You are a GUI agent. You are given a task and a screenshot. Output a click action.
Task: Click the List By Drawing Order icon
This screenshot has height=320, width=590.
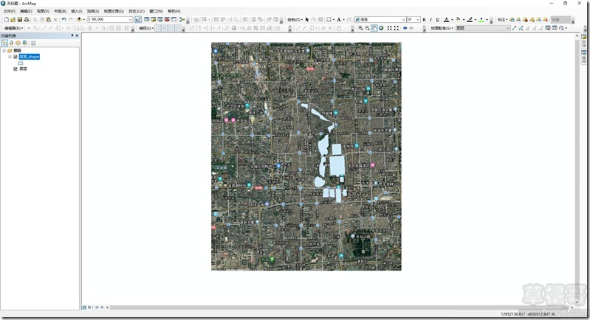point(4,43)
